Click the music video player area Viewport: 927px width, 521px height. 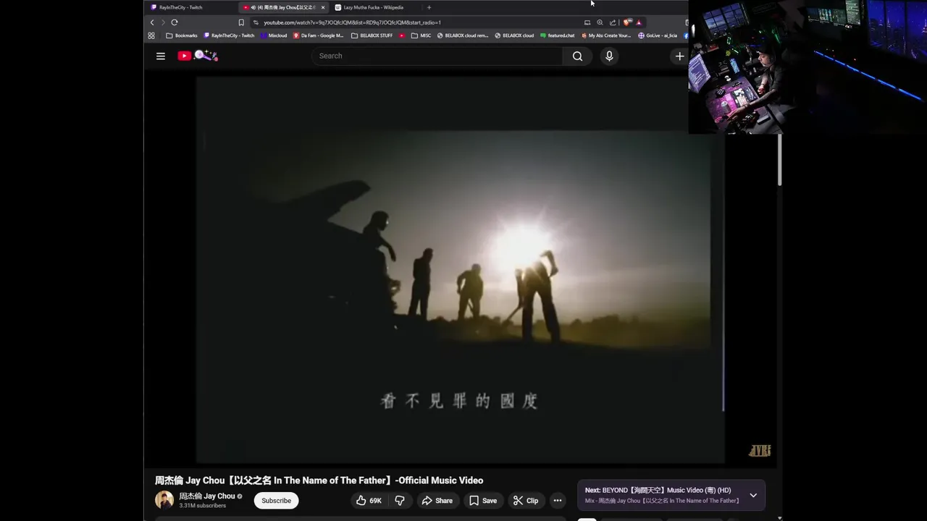tap(460, 269)
